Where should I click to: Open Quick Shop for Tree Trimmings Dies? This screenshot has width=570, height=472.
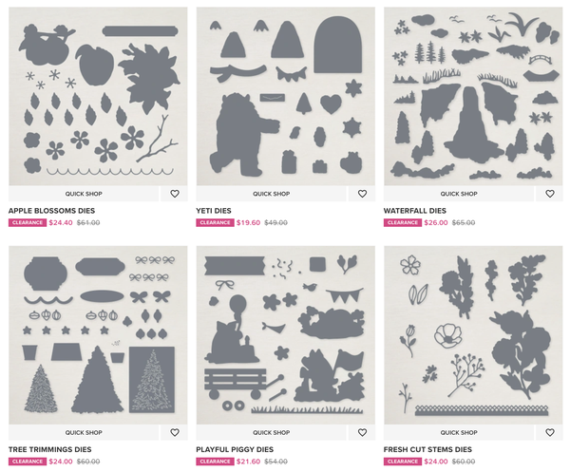[x=84, y=432]
